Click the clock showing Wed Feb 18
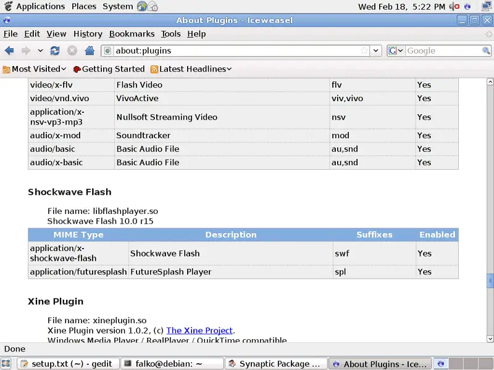The height and width of the screenshot is (370, 494). pos(402,7)
